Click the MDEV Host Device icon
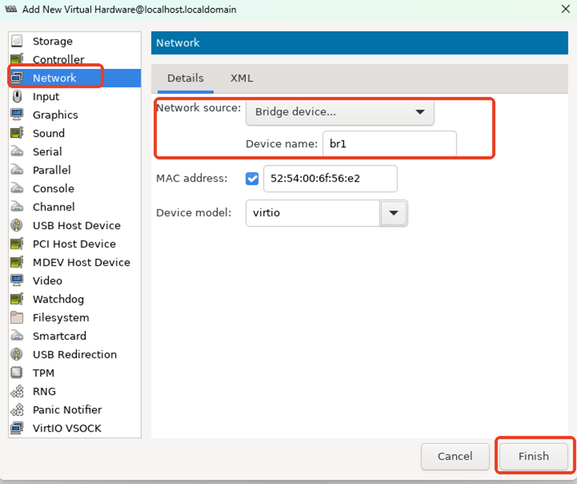Image resolution: width=577 pixels, height=484 pixels. [x=17, y=262]
